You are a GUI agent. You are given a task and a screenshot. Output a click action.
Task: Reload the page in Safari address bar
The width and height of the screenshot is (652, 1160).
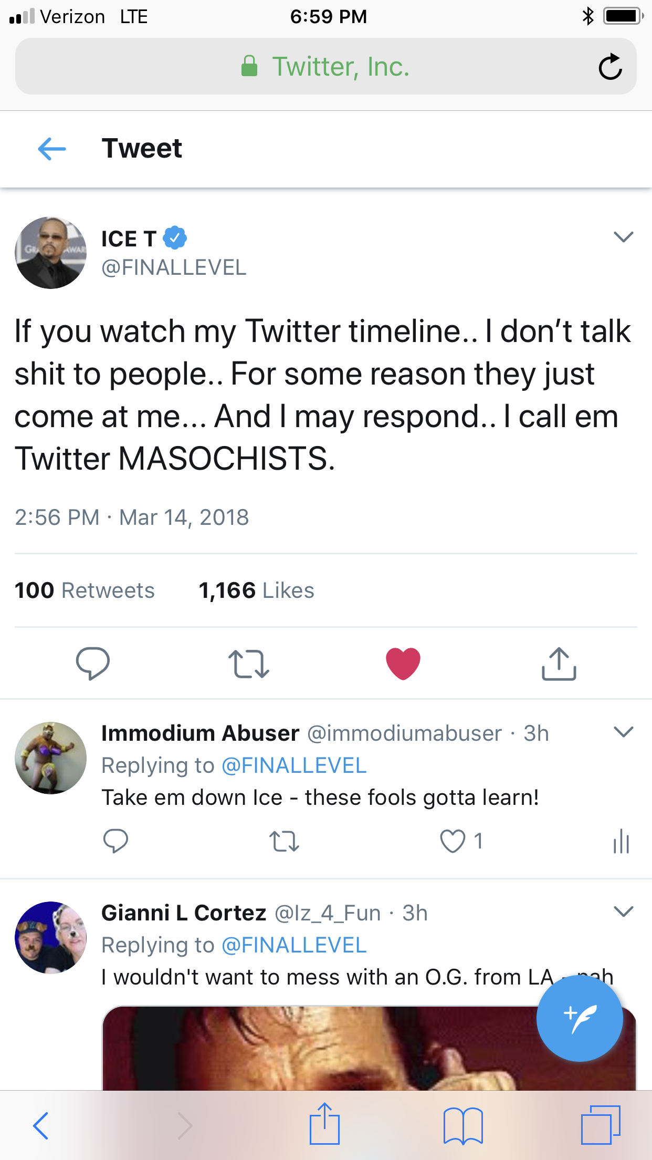point(610,67)
